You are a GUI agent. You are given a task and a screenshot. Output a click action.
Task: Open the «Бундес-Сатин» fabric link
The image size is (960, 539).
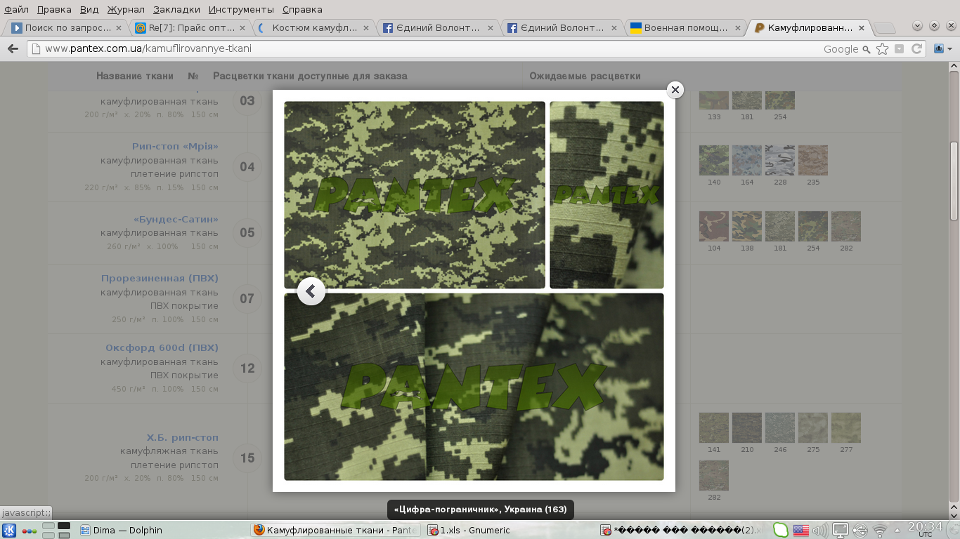click(x=176, y=219)
